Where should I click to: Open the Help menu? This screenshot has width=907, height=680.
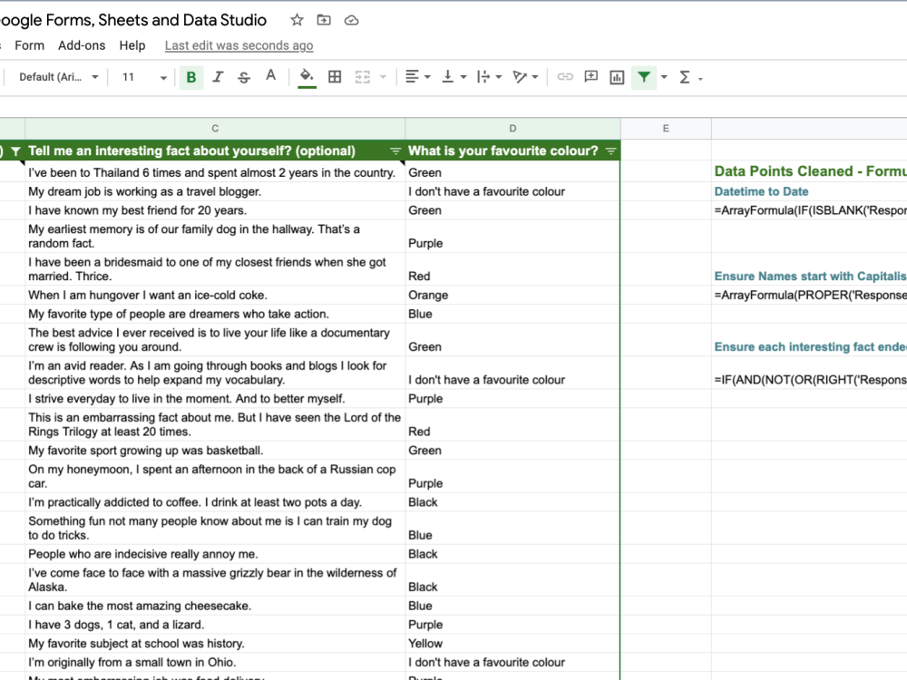[132, 44]
